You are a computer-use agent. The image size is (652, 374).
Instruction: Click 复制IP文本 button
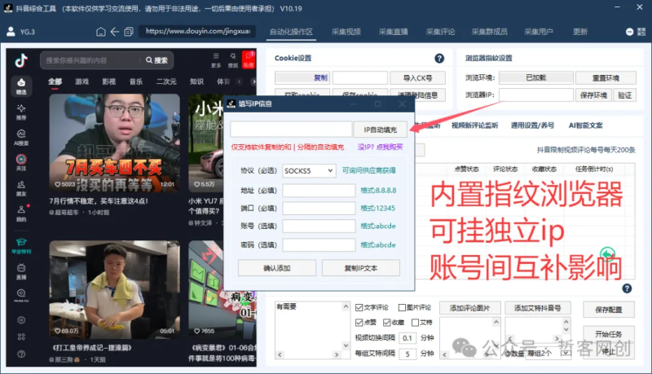360,268
